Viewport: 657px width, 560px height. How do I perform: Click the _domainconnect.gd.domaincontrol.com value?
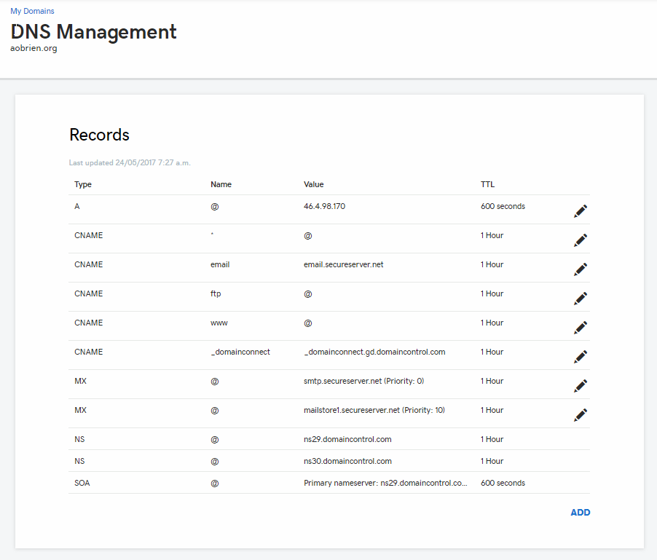[374, 352]
